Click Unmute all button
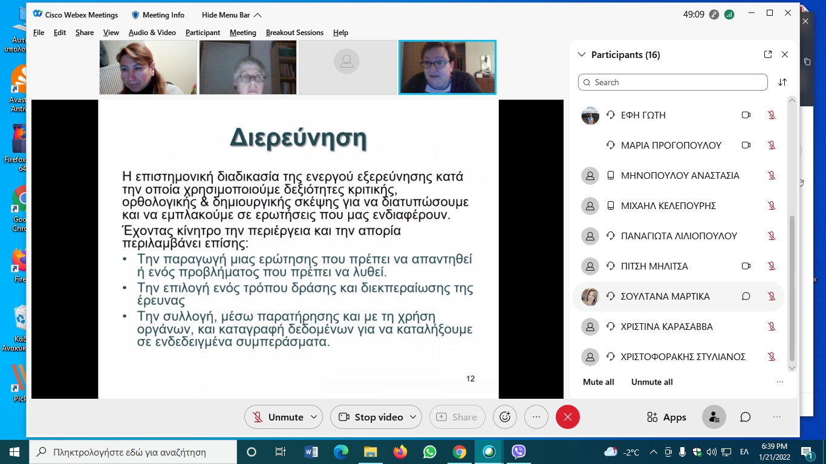Image resolution: width=826 pixels, height=464 pixels. [x=652, y=382]
